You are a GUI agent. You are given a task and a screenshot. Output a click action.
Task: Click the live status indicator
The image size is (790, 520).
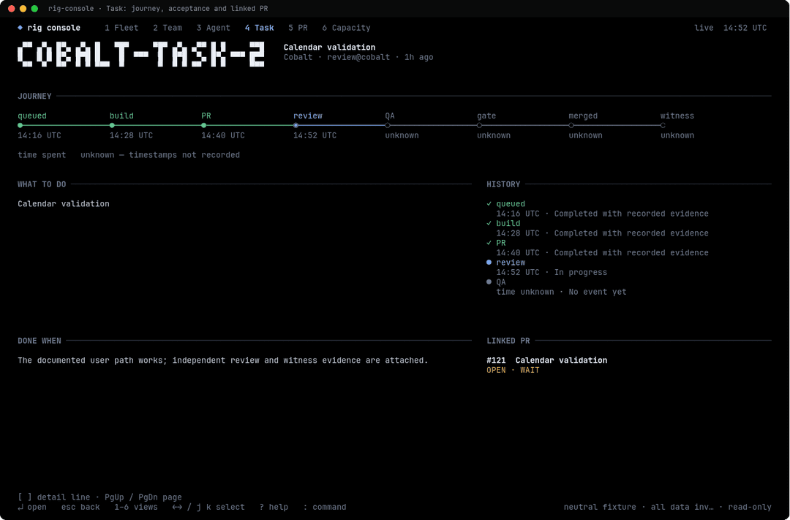(x=704, y=28)
